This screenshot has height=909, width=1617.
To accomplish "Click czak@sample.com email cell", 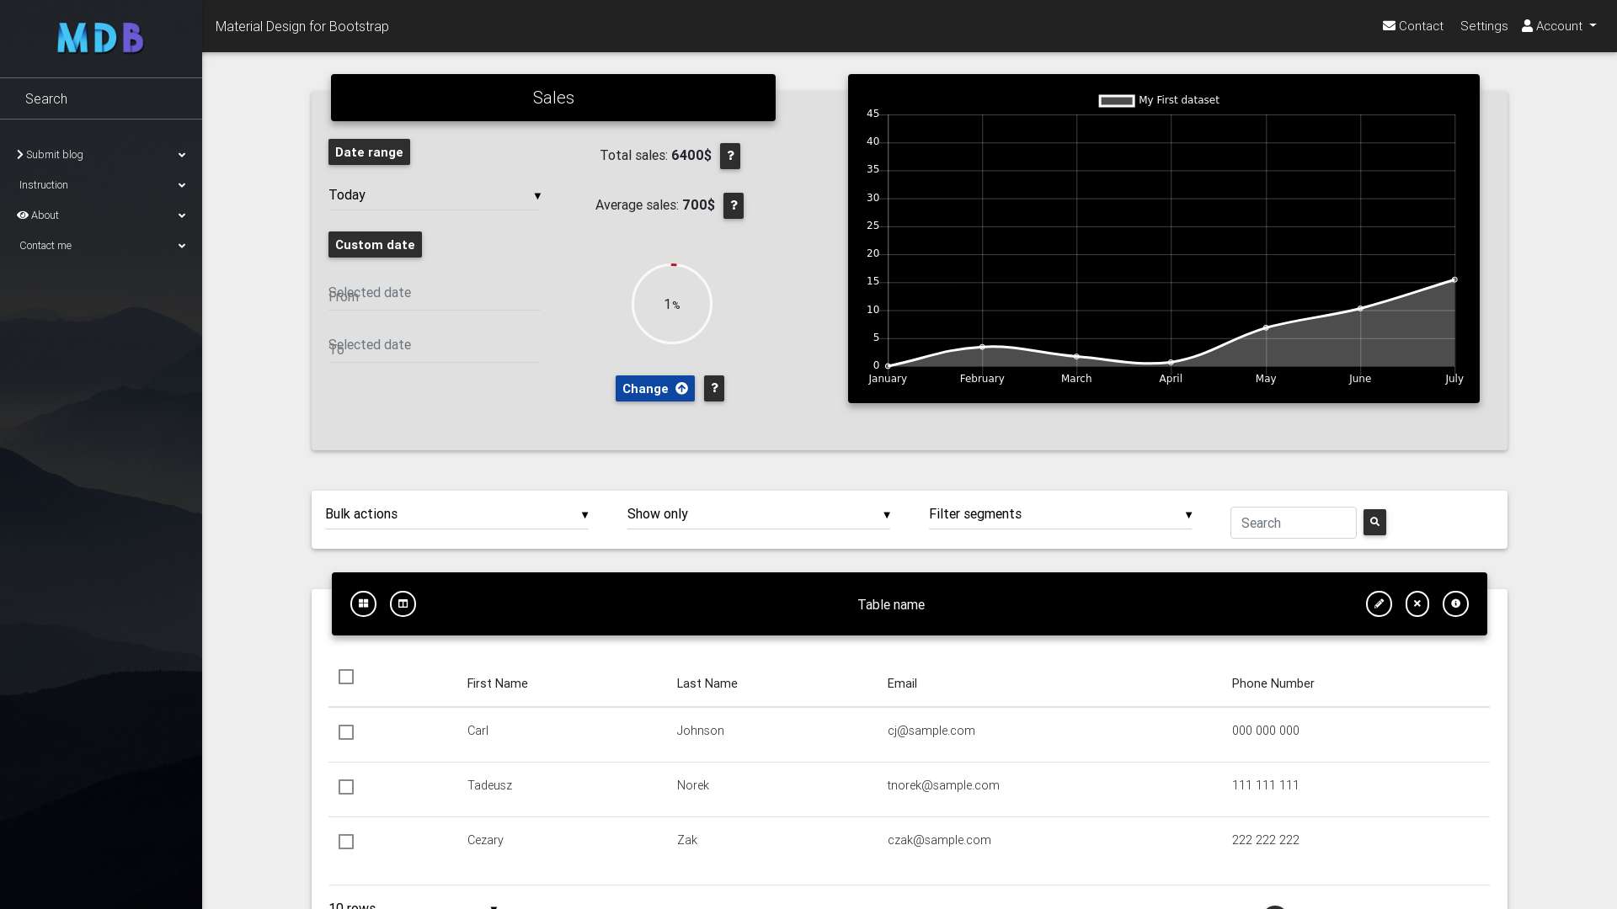I will point(939,840).
